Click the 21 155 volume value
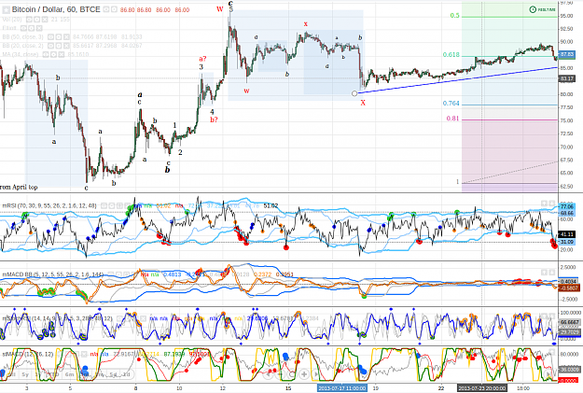The image size is (583, 393). 61,20
